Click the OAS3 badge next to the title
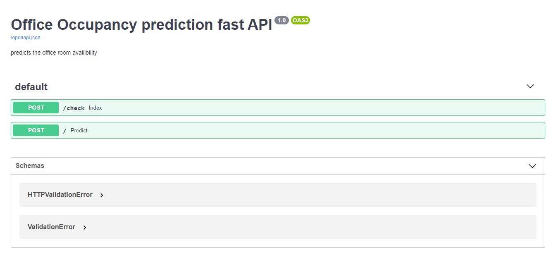This screenshot has width=551, height=254. click(x=300, y=20)
